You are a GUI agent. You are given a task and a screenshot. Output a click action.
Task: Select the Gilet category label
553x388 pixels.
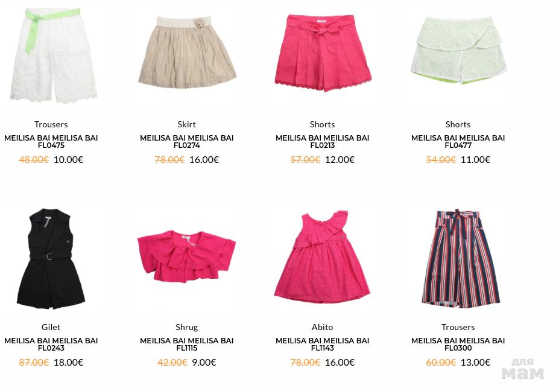(51, 327)
